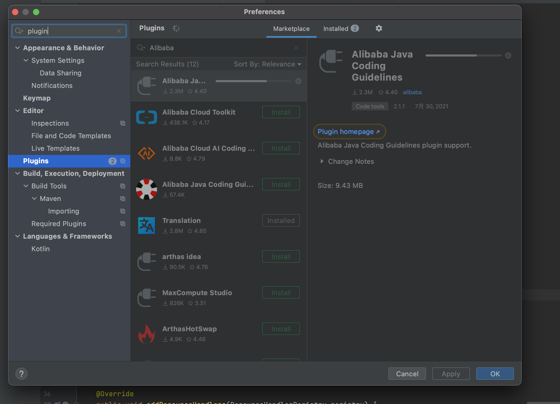Click the Translation plugin icon
The width and height of the screenshot is (560, 404).
(147, 226)
